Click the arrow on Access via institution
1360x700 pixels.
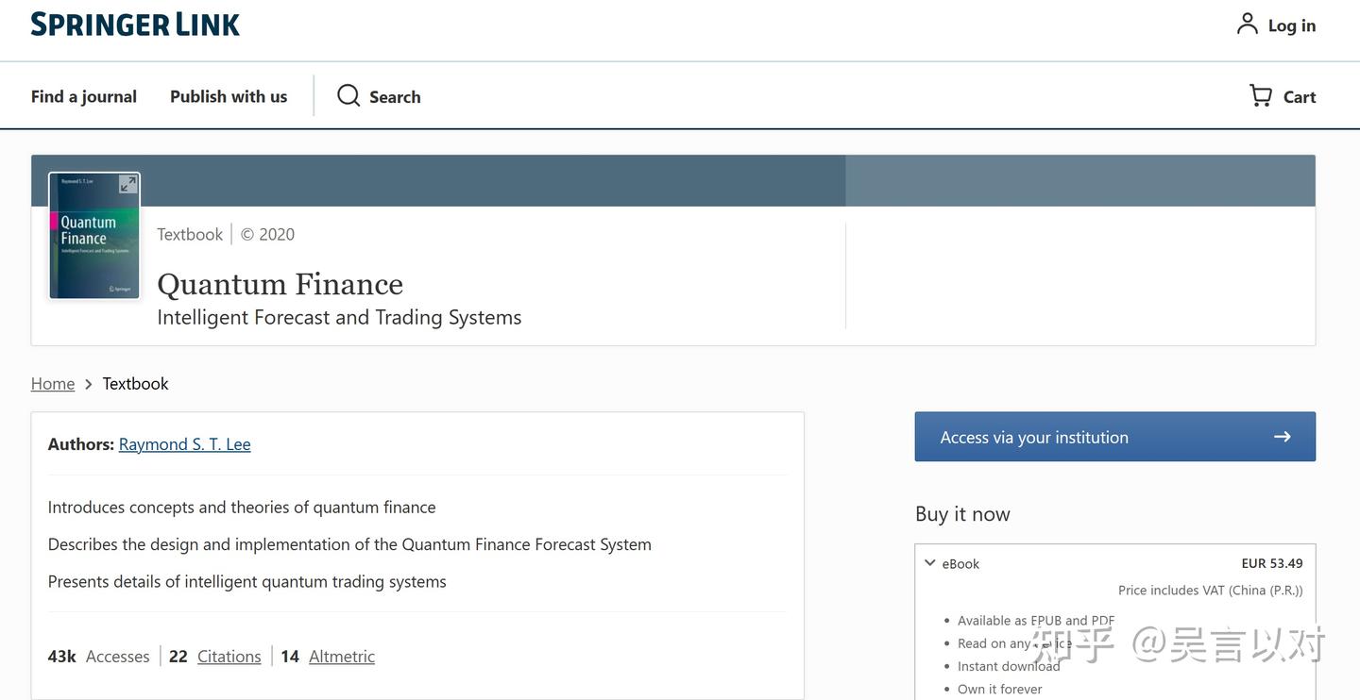click(x=1282, y=437)
